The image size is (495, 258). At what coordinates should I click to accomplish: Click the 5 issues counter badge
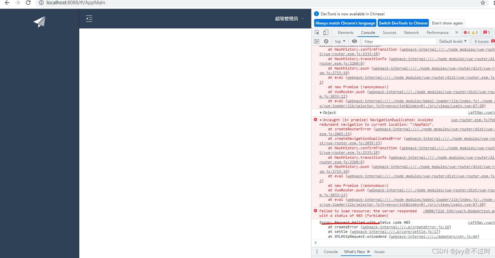pyautogui.click(x=486, y=32)
